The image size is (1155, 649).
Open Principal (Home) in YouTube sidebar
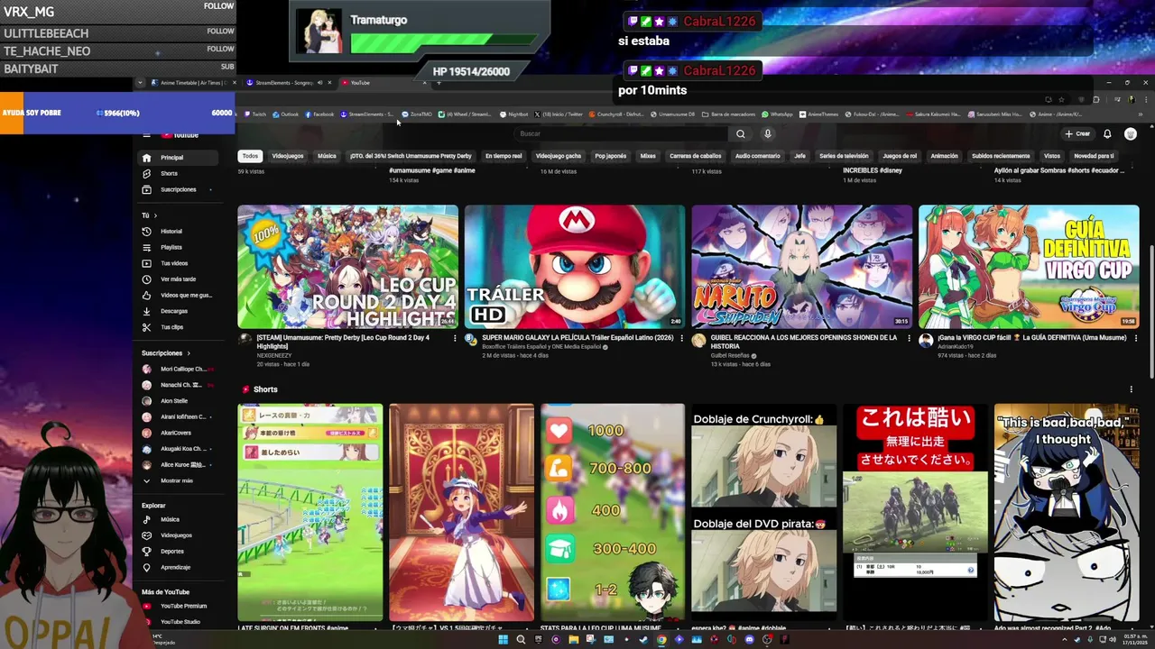point(179,158)
